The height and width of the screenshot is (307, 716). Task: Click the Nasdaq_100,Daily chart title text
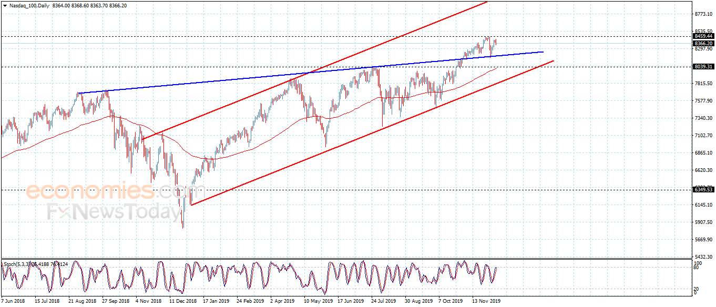pos(29,5)
